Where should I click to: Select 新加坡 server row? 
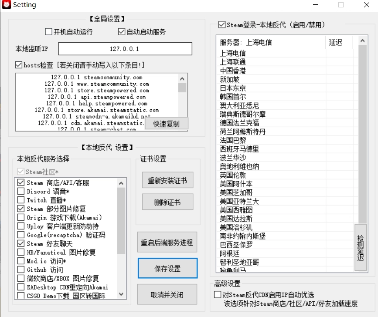click(230, 79)
